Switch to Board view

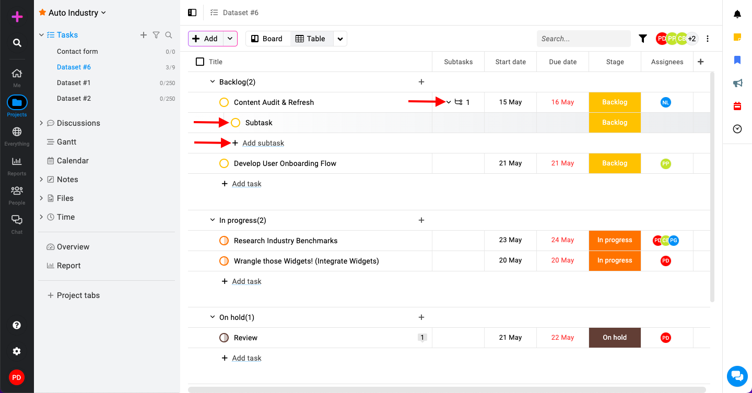pyautogui.click(x=268, y=39)
